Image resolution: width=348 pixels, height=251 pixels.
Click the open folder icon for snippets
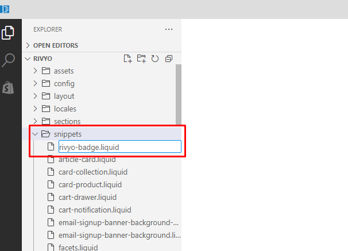[46, 134]
